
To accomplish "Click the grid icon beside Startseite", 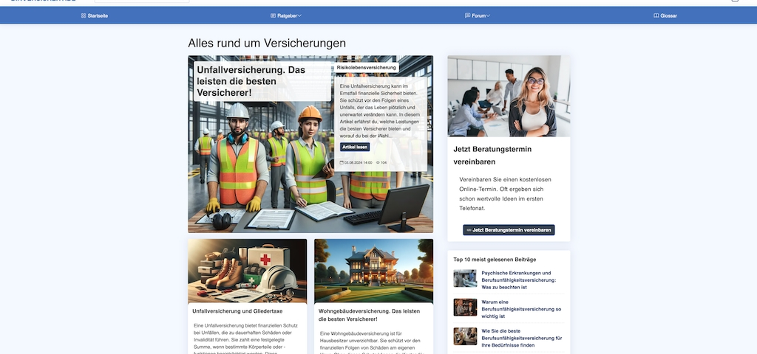I will [84, 16].
